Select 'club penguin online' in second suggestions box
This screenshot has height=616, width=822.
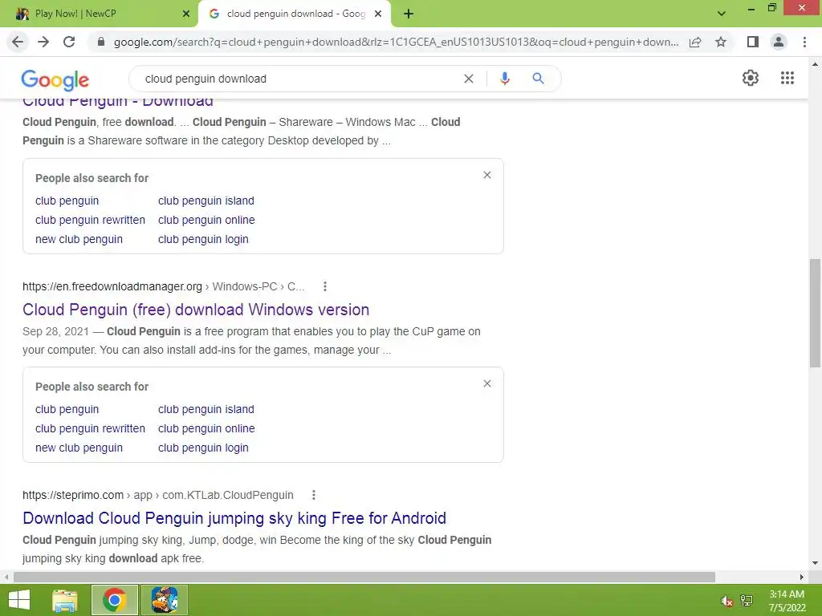point(206,428)
